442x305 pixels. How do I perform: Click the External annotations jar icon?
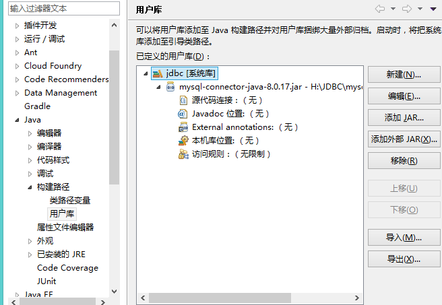[183, 127]
